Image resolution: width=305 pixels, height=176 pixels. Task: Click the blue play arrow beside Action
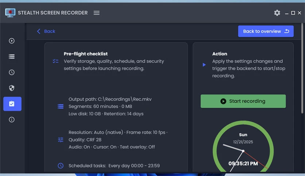point(204,65)
